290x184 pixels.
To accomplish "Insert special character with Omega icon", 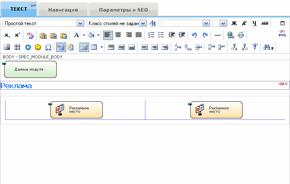I will pyautogui.click(x=48, y=47).
